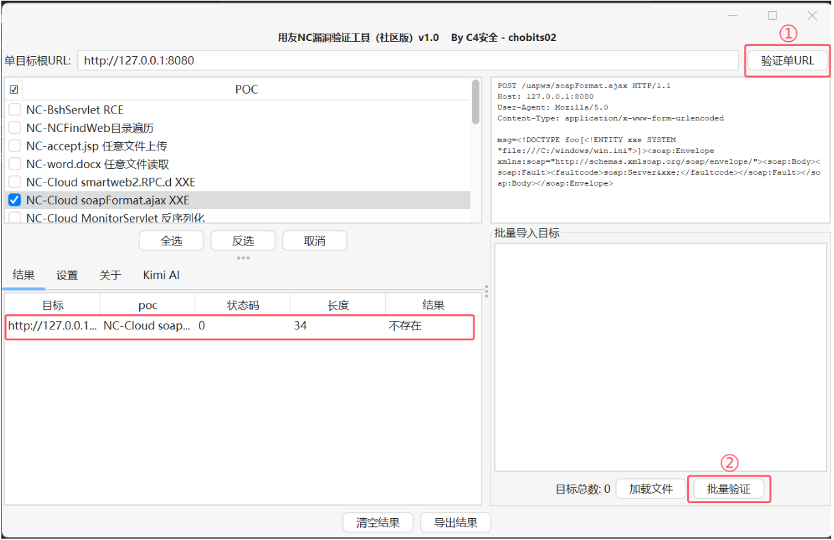Click inside the 批量导入目标 text area

click(661, 357)
